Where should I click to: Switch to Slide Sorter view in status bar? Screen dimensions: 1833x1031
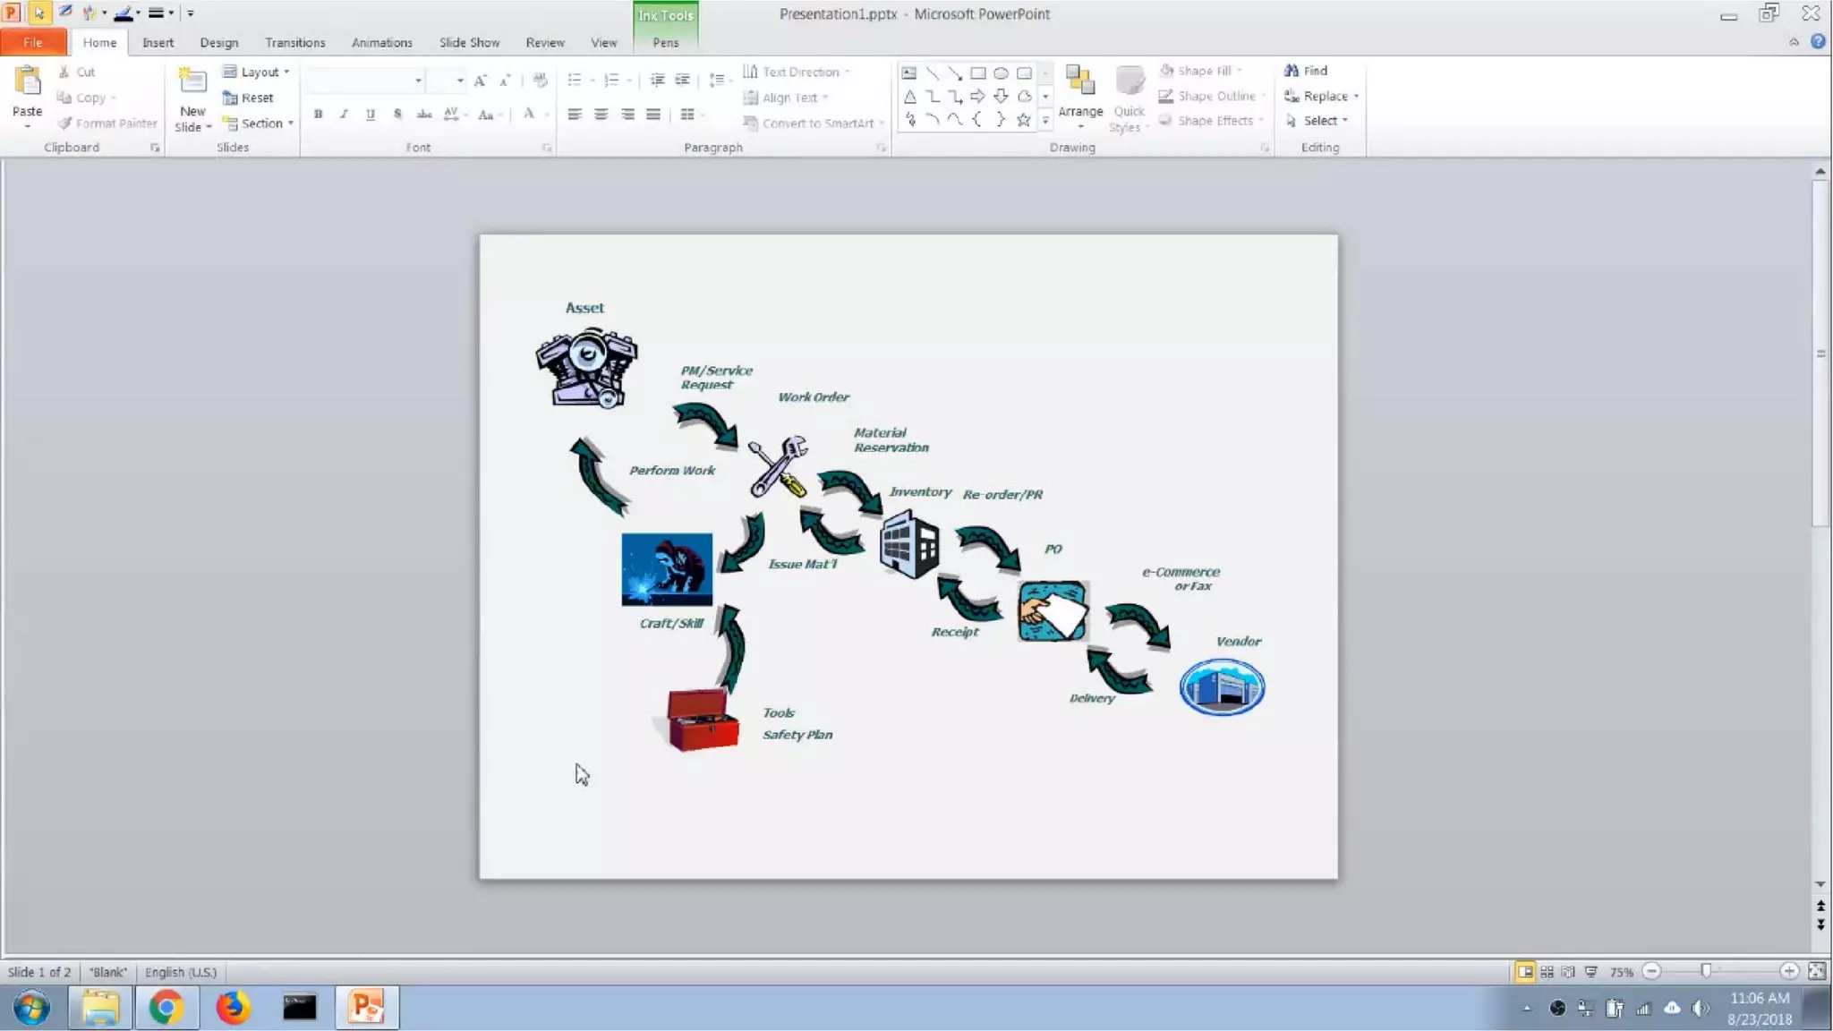[1547, 972]
